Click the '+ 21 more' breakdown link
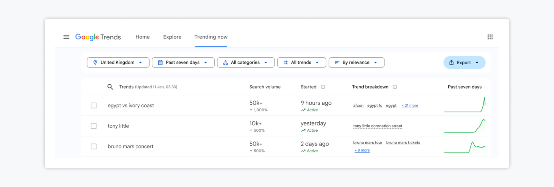 [410, 106]
